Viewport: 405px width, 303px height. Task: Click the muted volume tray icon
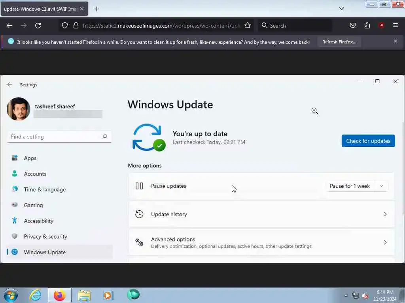[365, 296]
